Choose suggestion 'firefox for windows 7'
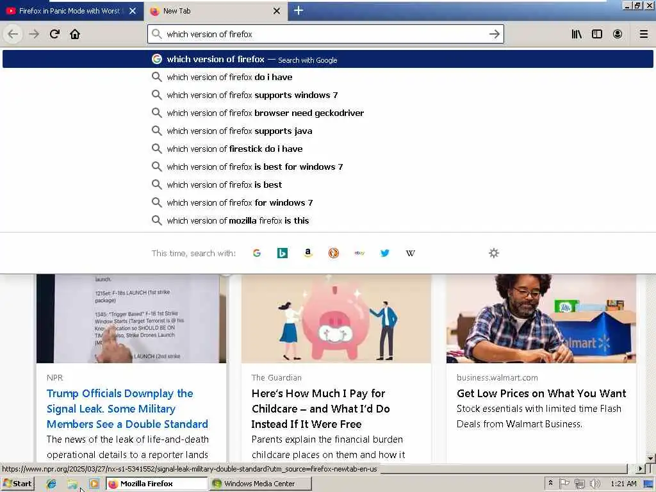Image resolution: width=656 pixels, height=492 pixels. (x=327, y=202)
